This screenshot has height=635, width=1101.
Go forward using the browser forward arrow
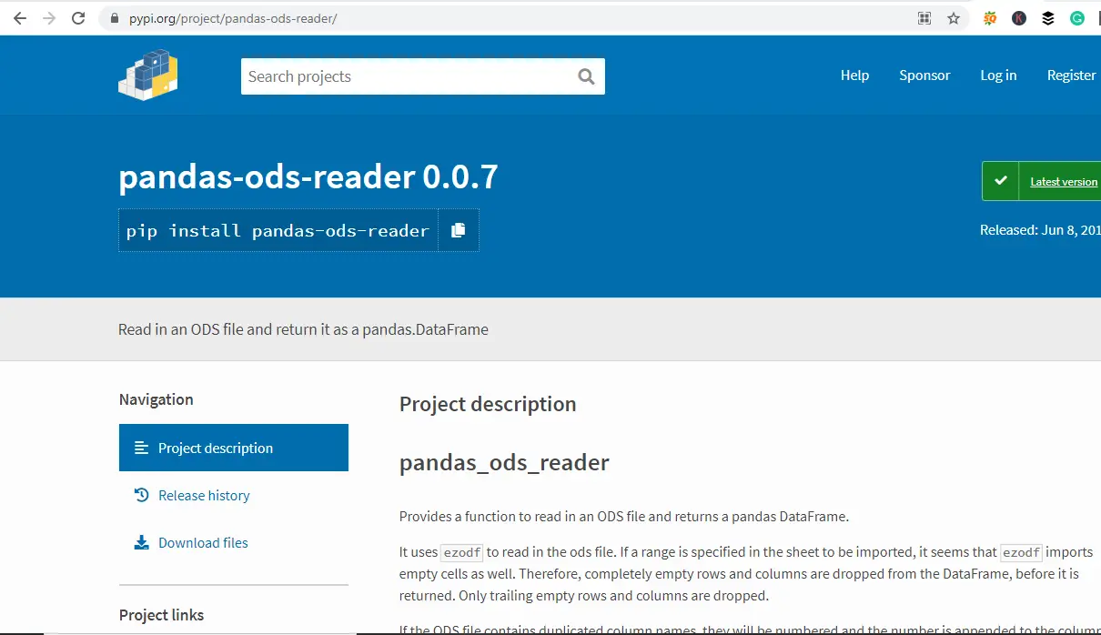coord(48,18)
